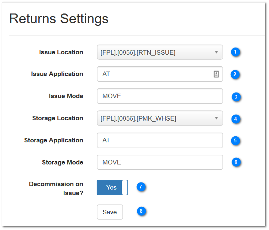Click the white handle of the Yes switch

pyautogui.click(x=125, y=187)
